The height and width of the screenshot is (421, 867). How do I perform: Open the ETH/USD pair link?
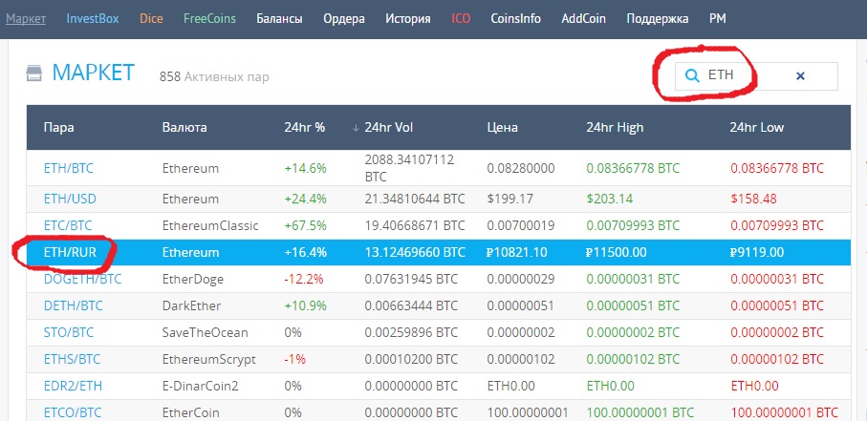(x=70, y=199)
